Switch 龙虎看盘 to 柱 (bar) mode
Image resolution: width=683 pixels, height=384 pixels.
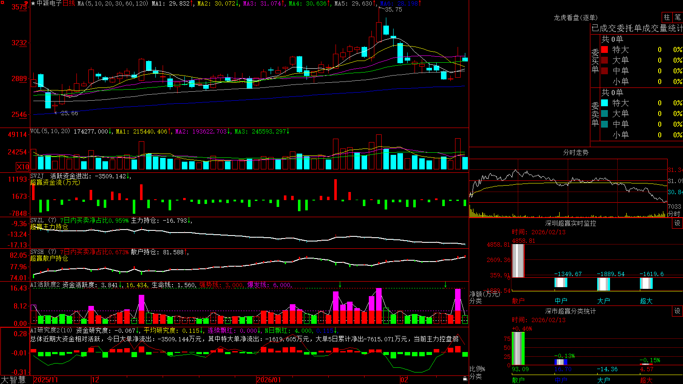(667, 17)
